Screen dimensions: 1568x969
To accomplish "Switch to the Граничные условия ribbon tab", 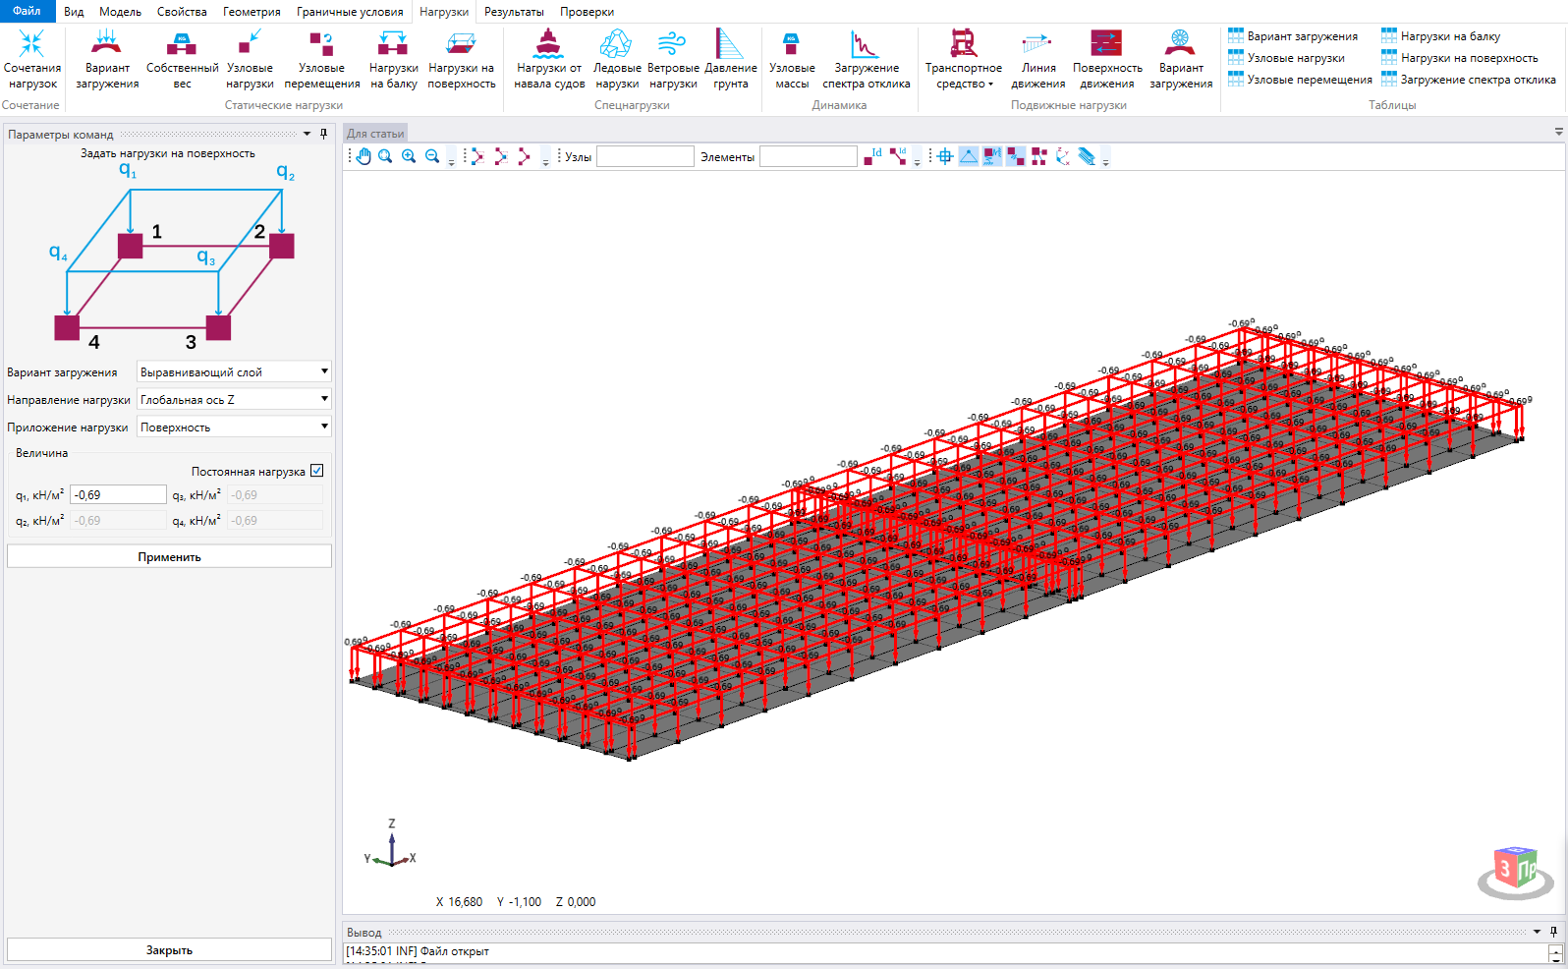I will pyautogui.click(x=350, y=12).
